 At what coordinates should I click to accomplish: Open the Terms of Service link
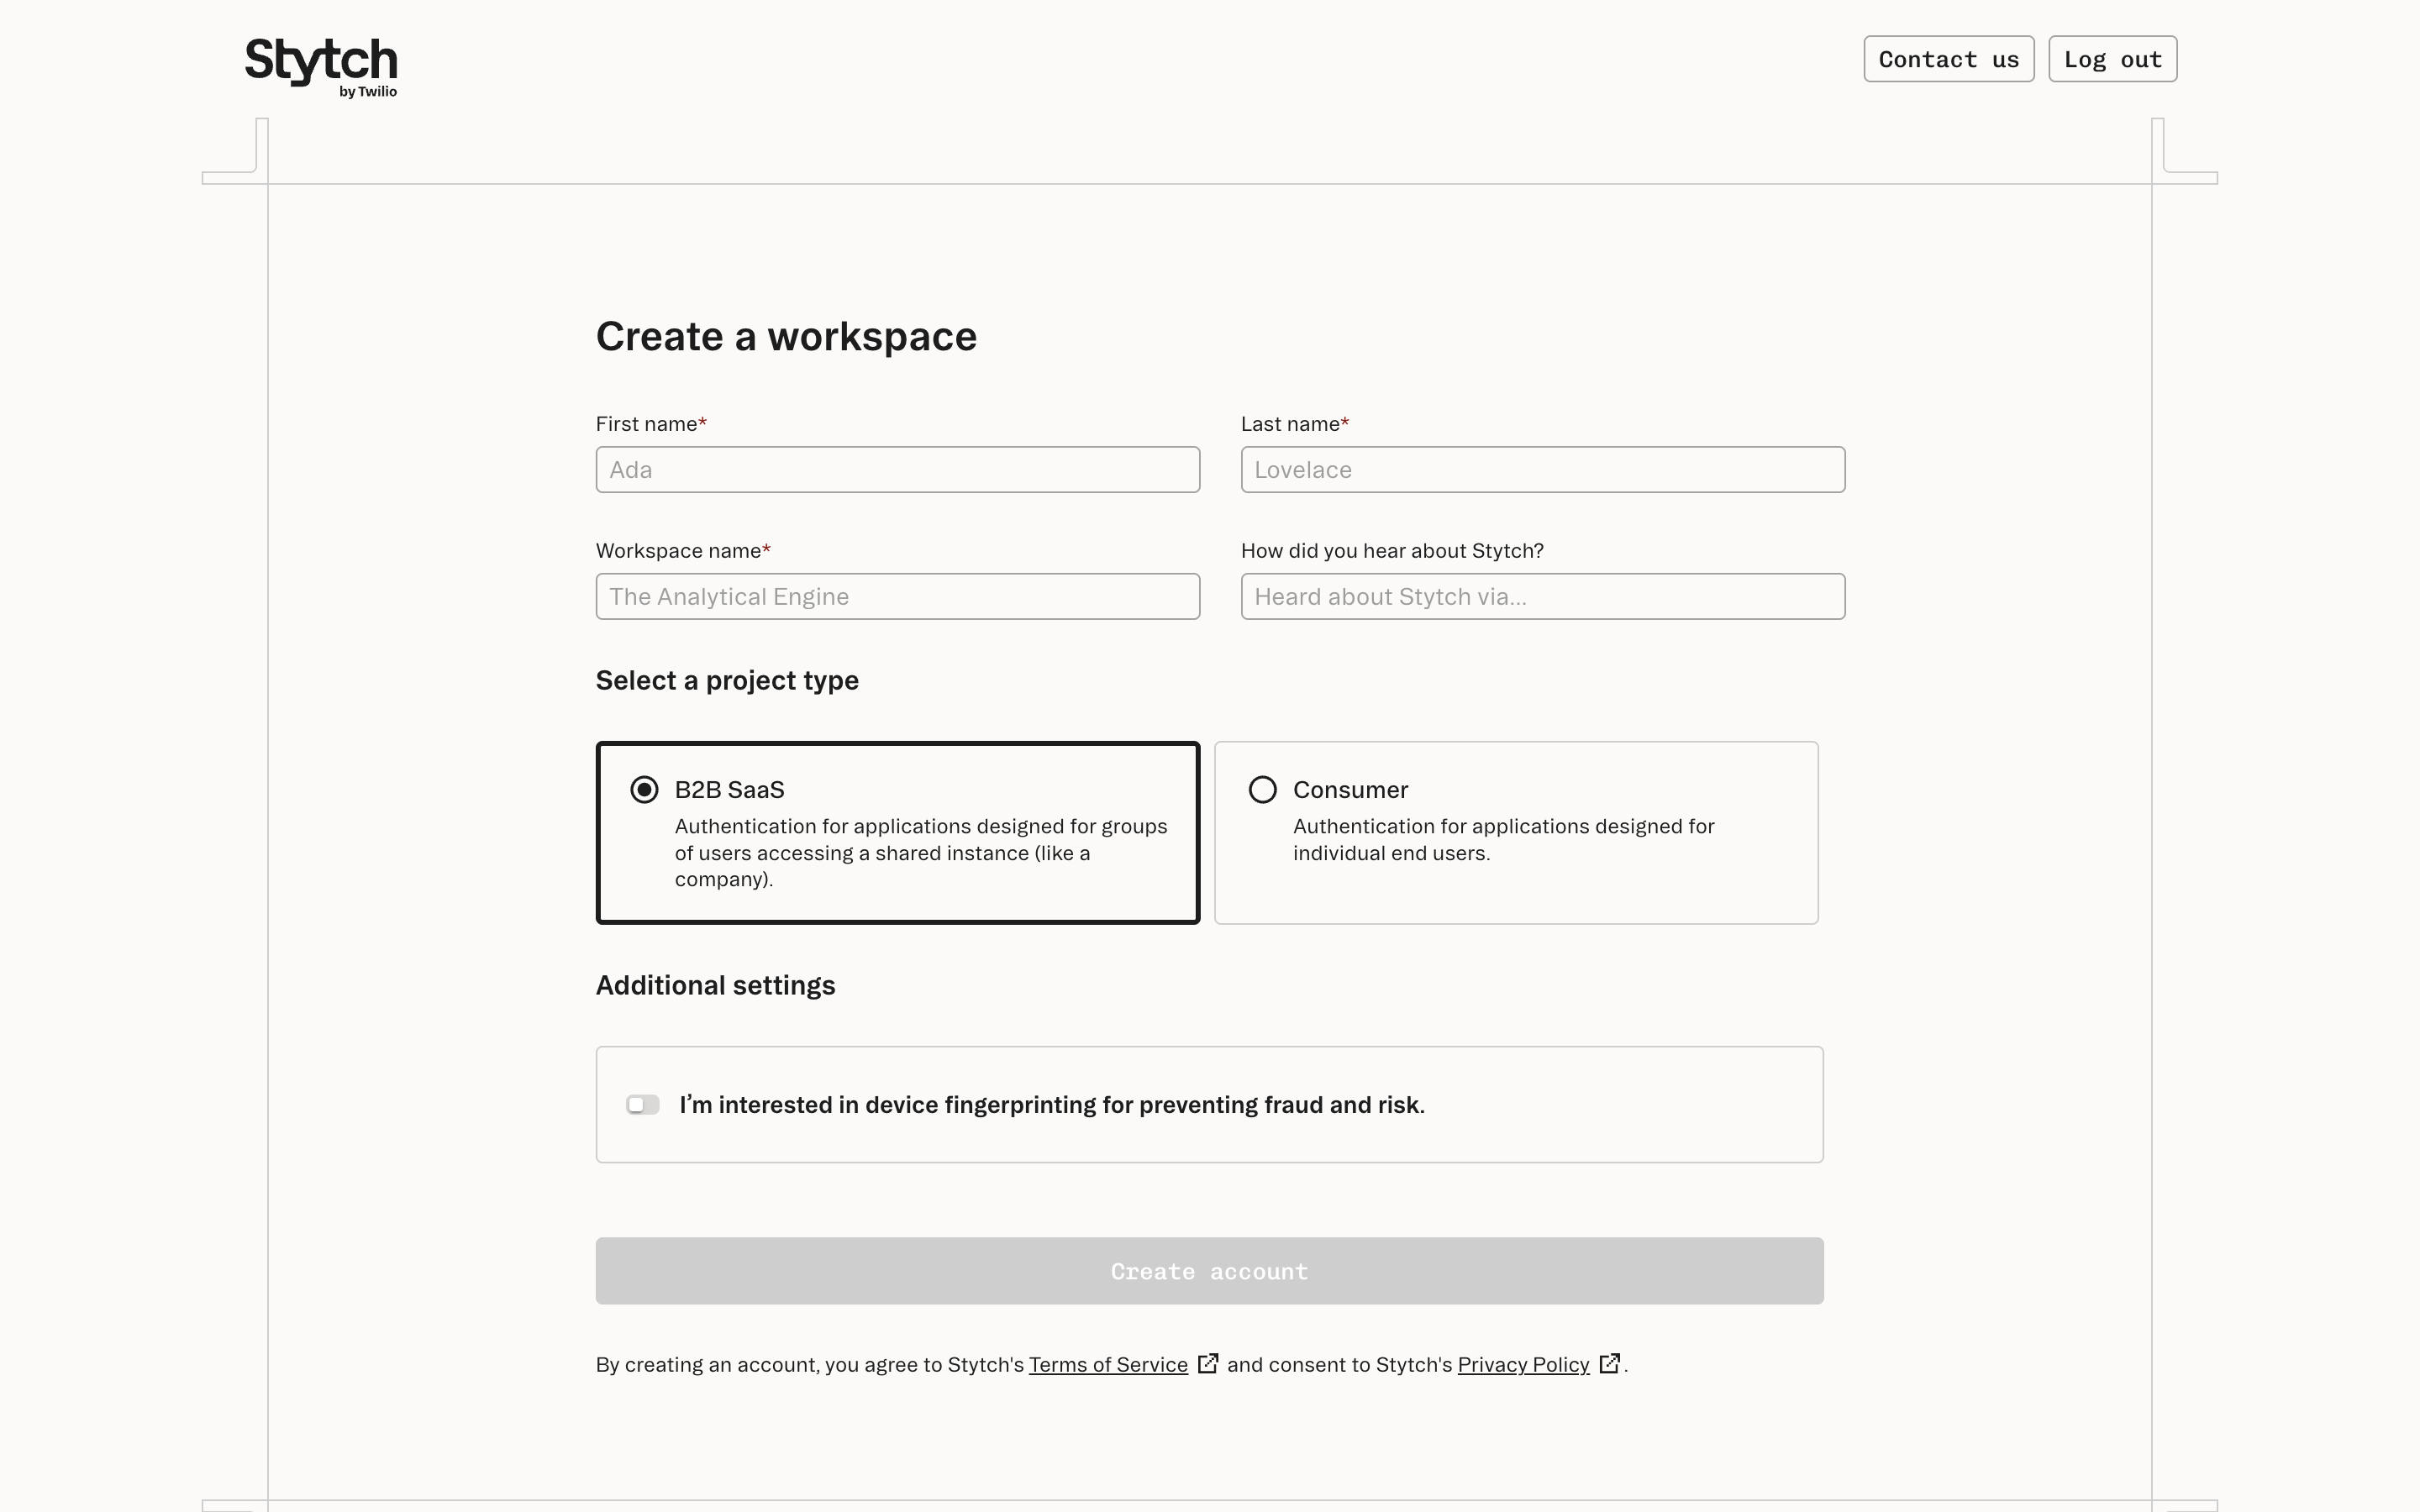point(1108,1365)
